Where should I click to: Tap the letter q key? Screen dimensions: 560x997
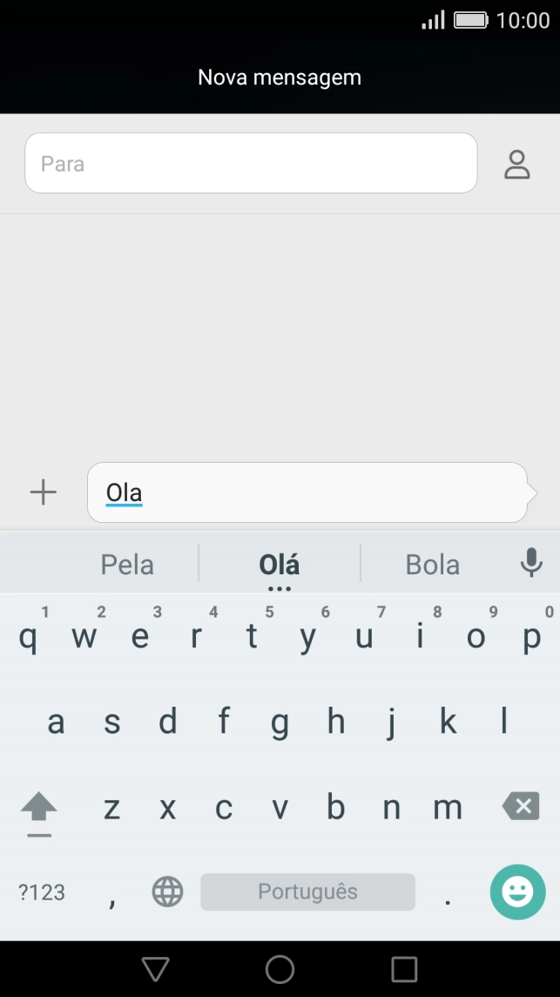coord(29,637)
